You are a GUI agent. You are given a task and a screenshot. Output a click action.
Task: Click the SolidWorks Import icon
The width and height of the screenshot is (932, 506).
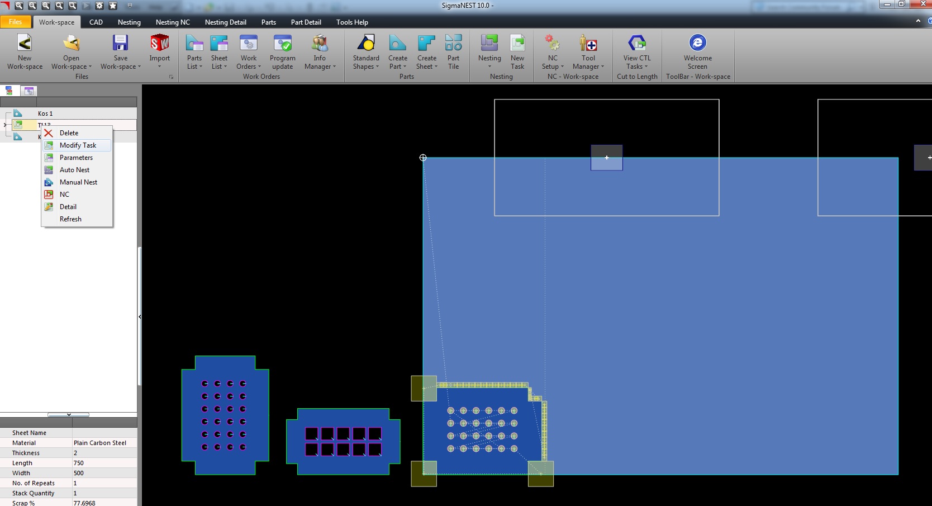159,44
